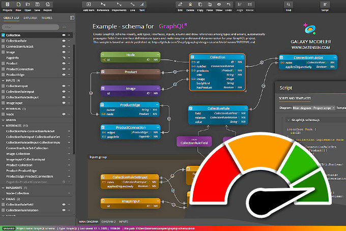Undo the last action

pyautogui.click(x=228, y=7)
